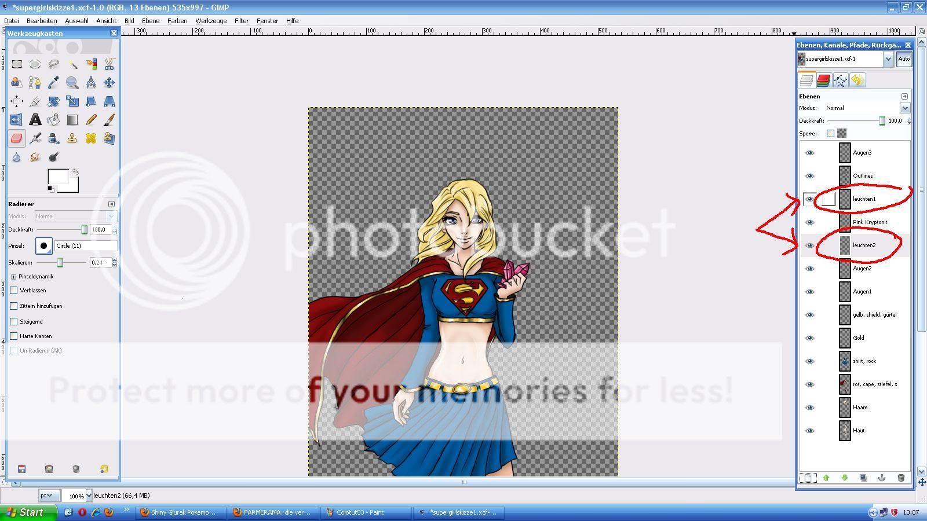
Task: Open the Filter menu
Action: 242,21
